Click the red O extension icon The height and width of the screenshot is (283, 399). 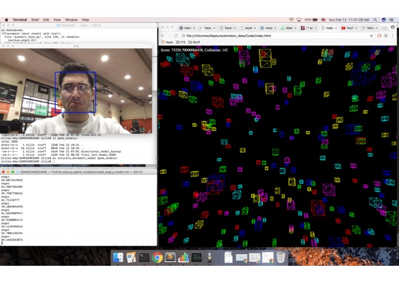click(379, 36)
